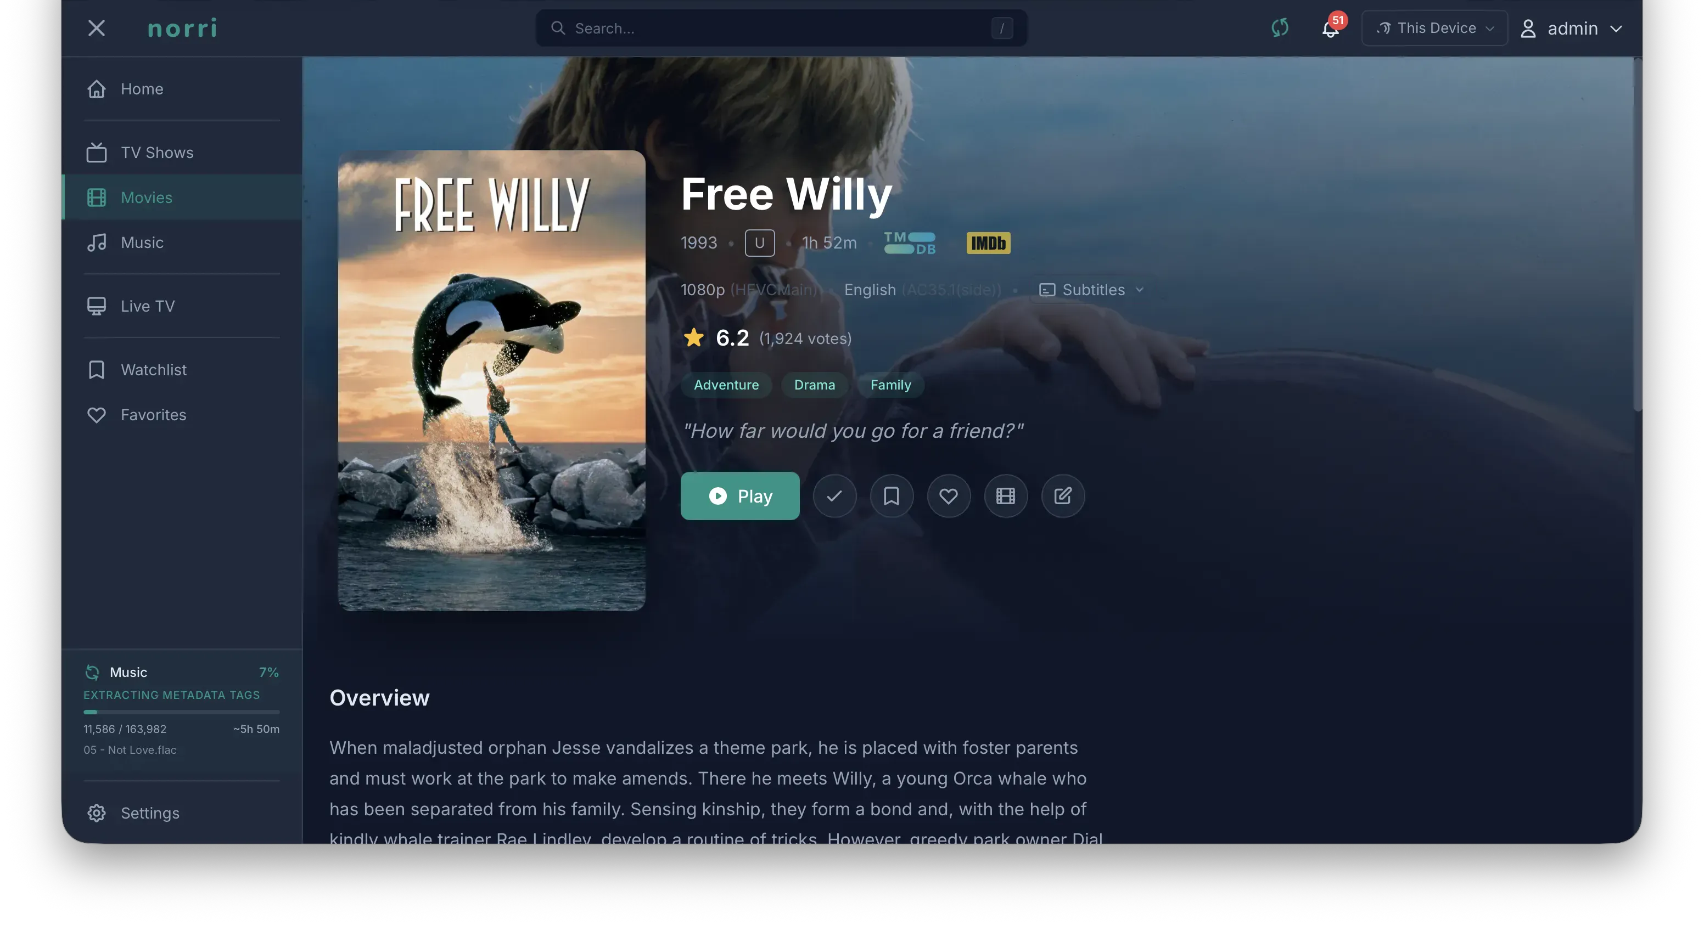Viewport: 1704px width, 925px height.
Task: Expand the Subtitles dropdown
Action: 1091,290
